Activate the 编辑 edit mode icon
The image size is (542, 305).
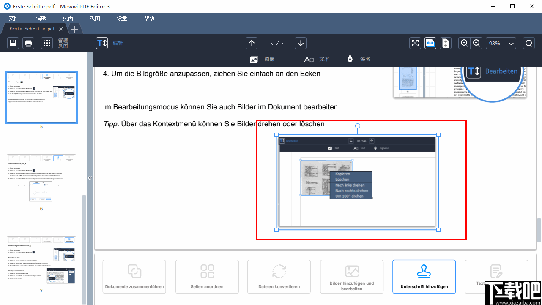(101, 43)
